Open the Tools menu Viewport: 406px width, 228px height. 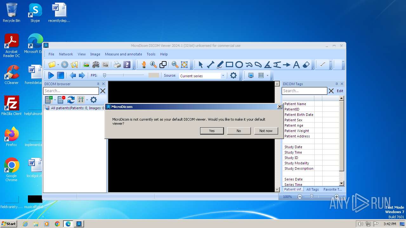click(x=151, y=54)
